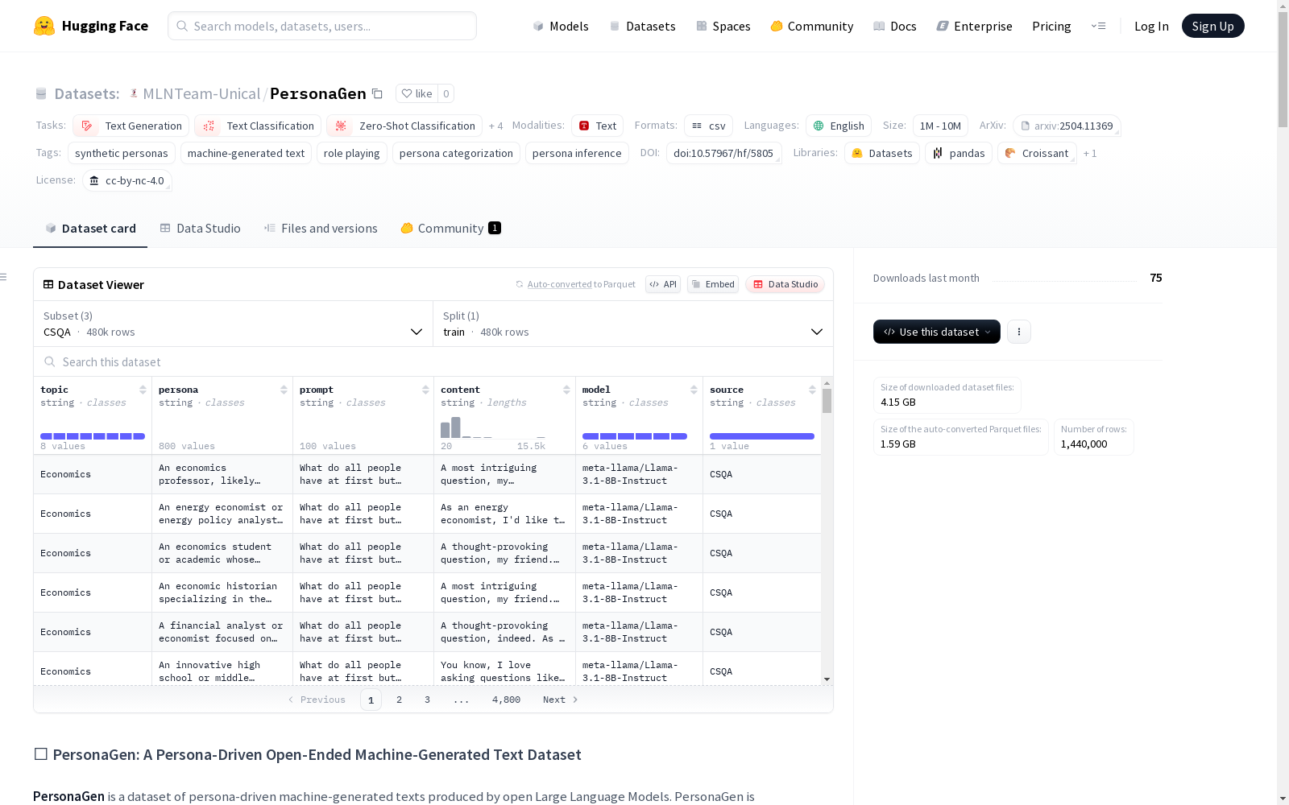1289x805 pixels.
Task: Go to Next page of results
Action: point(561,700)
